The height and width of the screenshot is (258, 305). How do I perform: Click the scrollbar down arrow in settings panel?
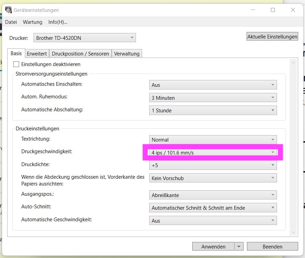coord(293,232)
